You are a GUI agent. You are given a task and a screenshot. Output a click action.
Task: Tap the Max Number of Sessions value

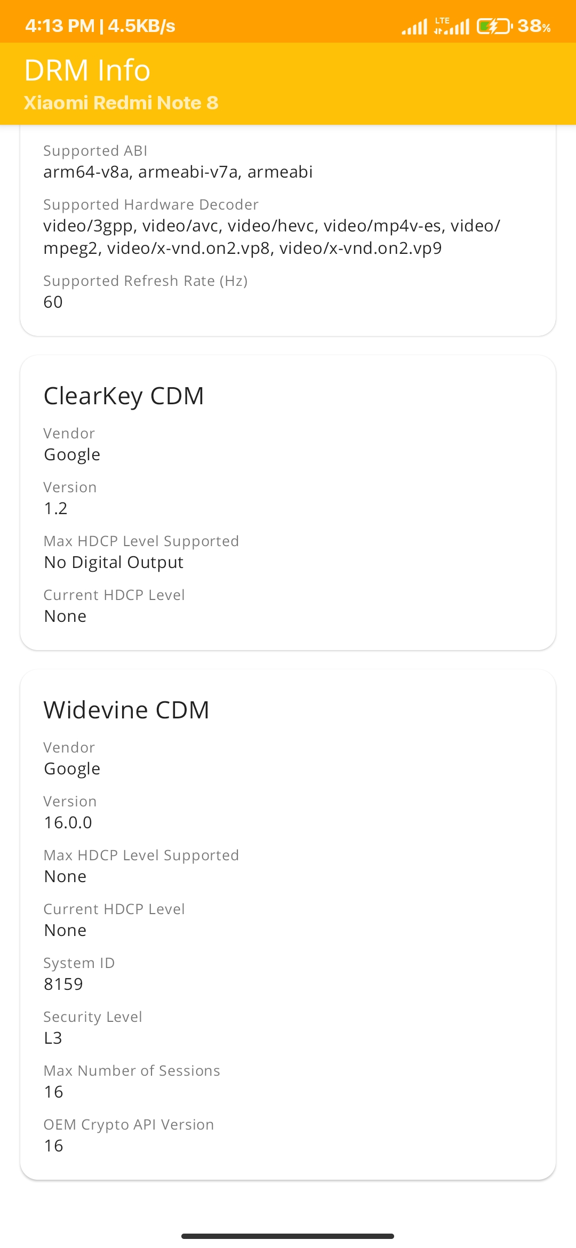pos(53,1092)
